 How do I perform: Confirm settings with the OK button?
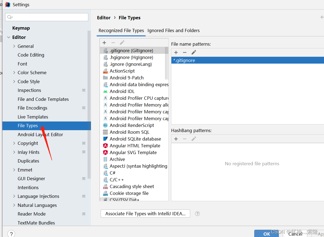[266, 234]
